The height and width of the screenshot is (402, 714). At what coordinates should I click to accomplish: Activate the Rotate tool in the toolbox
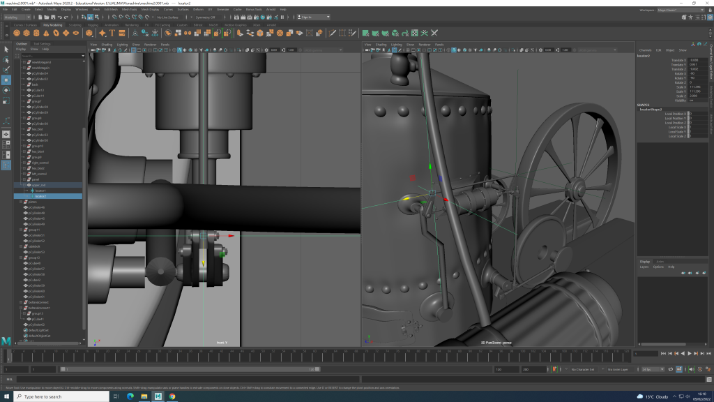pyautogui.click(x=6, y=90)
